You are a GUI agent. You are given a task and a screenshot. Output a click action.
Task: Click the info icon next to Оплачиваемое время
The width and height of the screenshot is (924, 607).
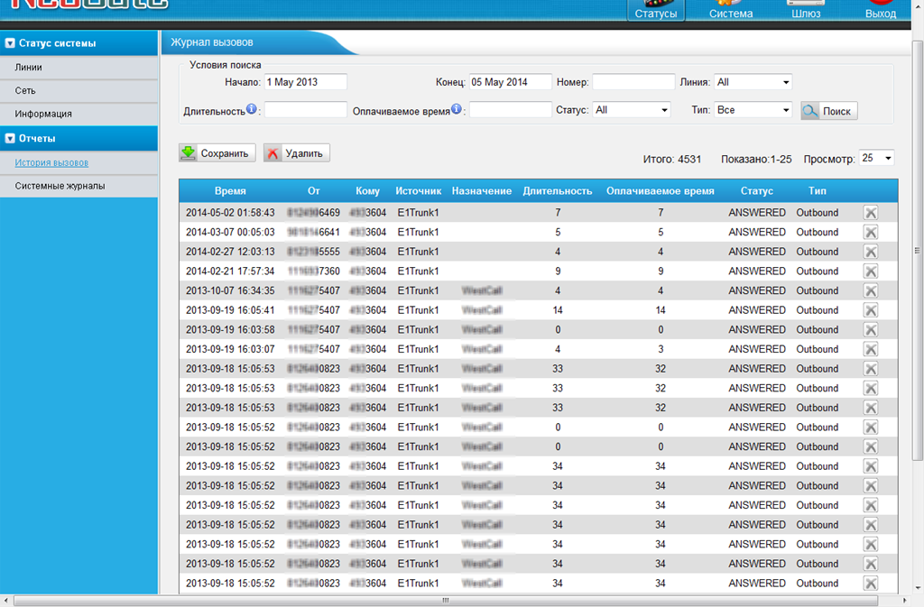click(456, 109)
